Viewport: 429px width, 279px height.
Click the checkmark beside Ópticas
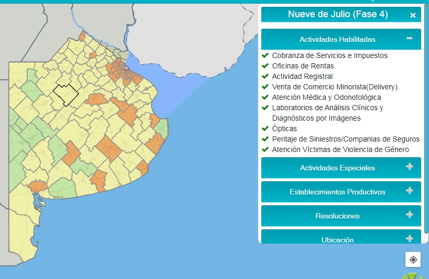[265, 129]
